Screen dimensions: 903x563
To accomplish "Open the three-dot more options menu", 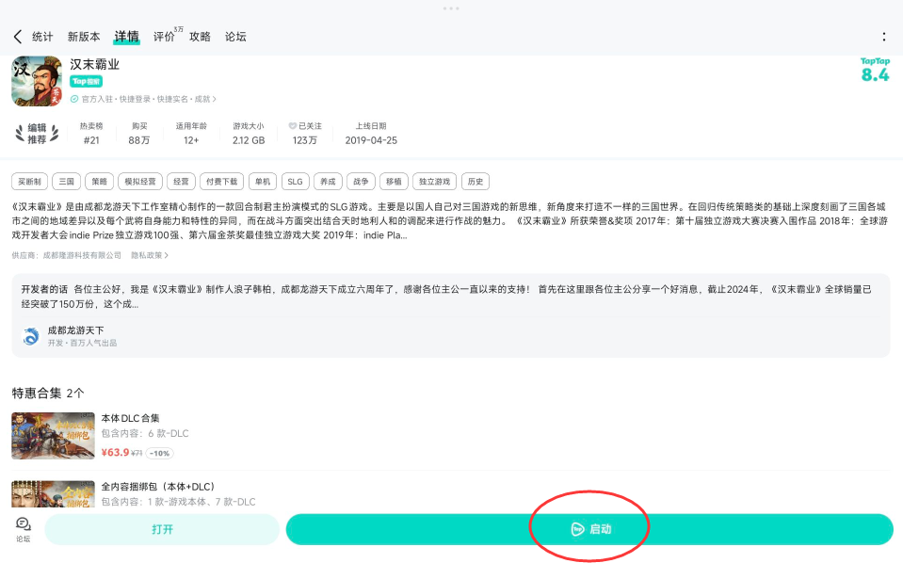I will click(x=883, y=37).
